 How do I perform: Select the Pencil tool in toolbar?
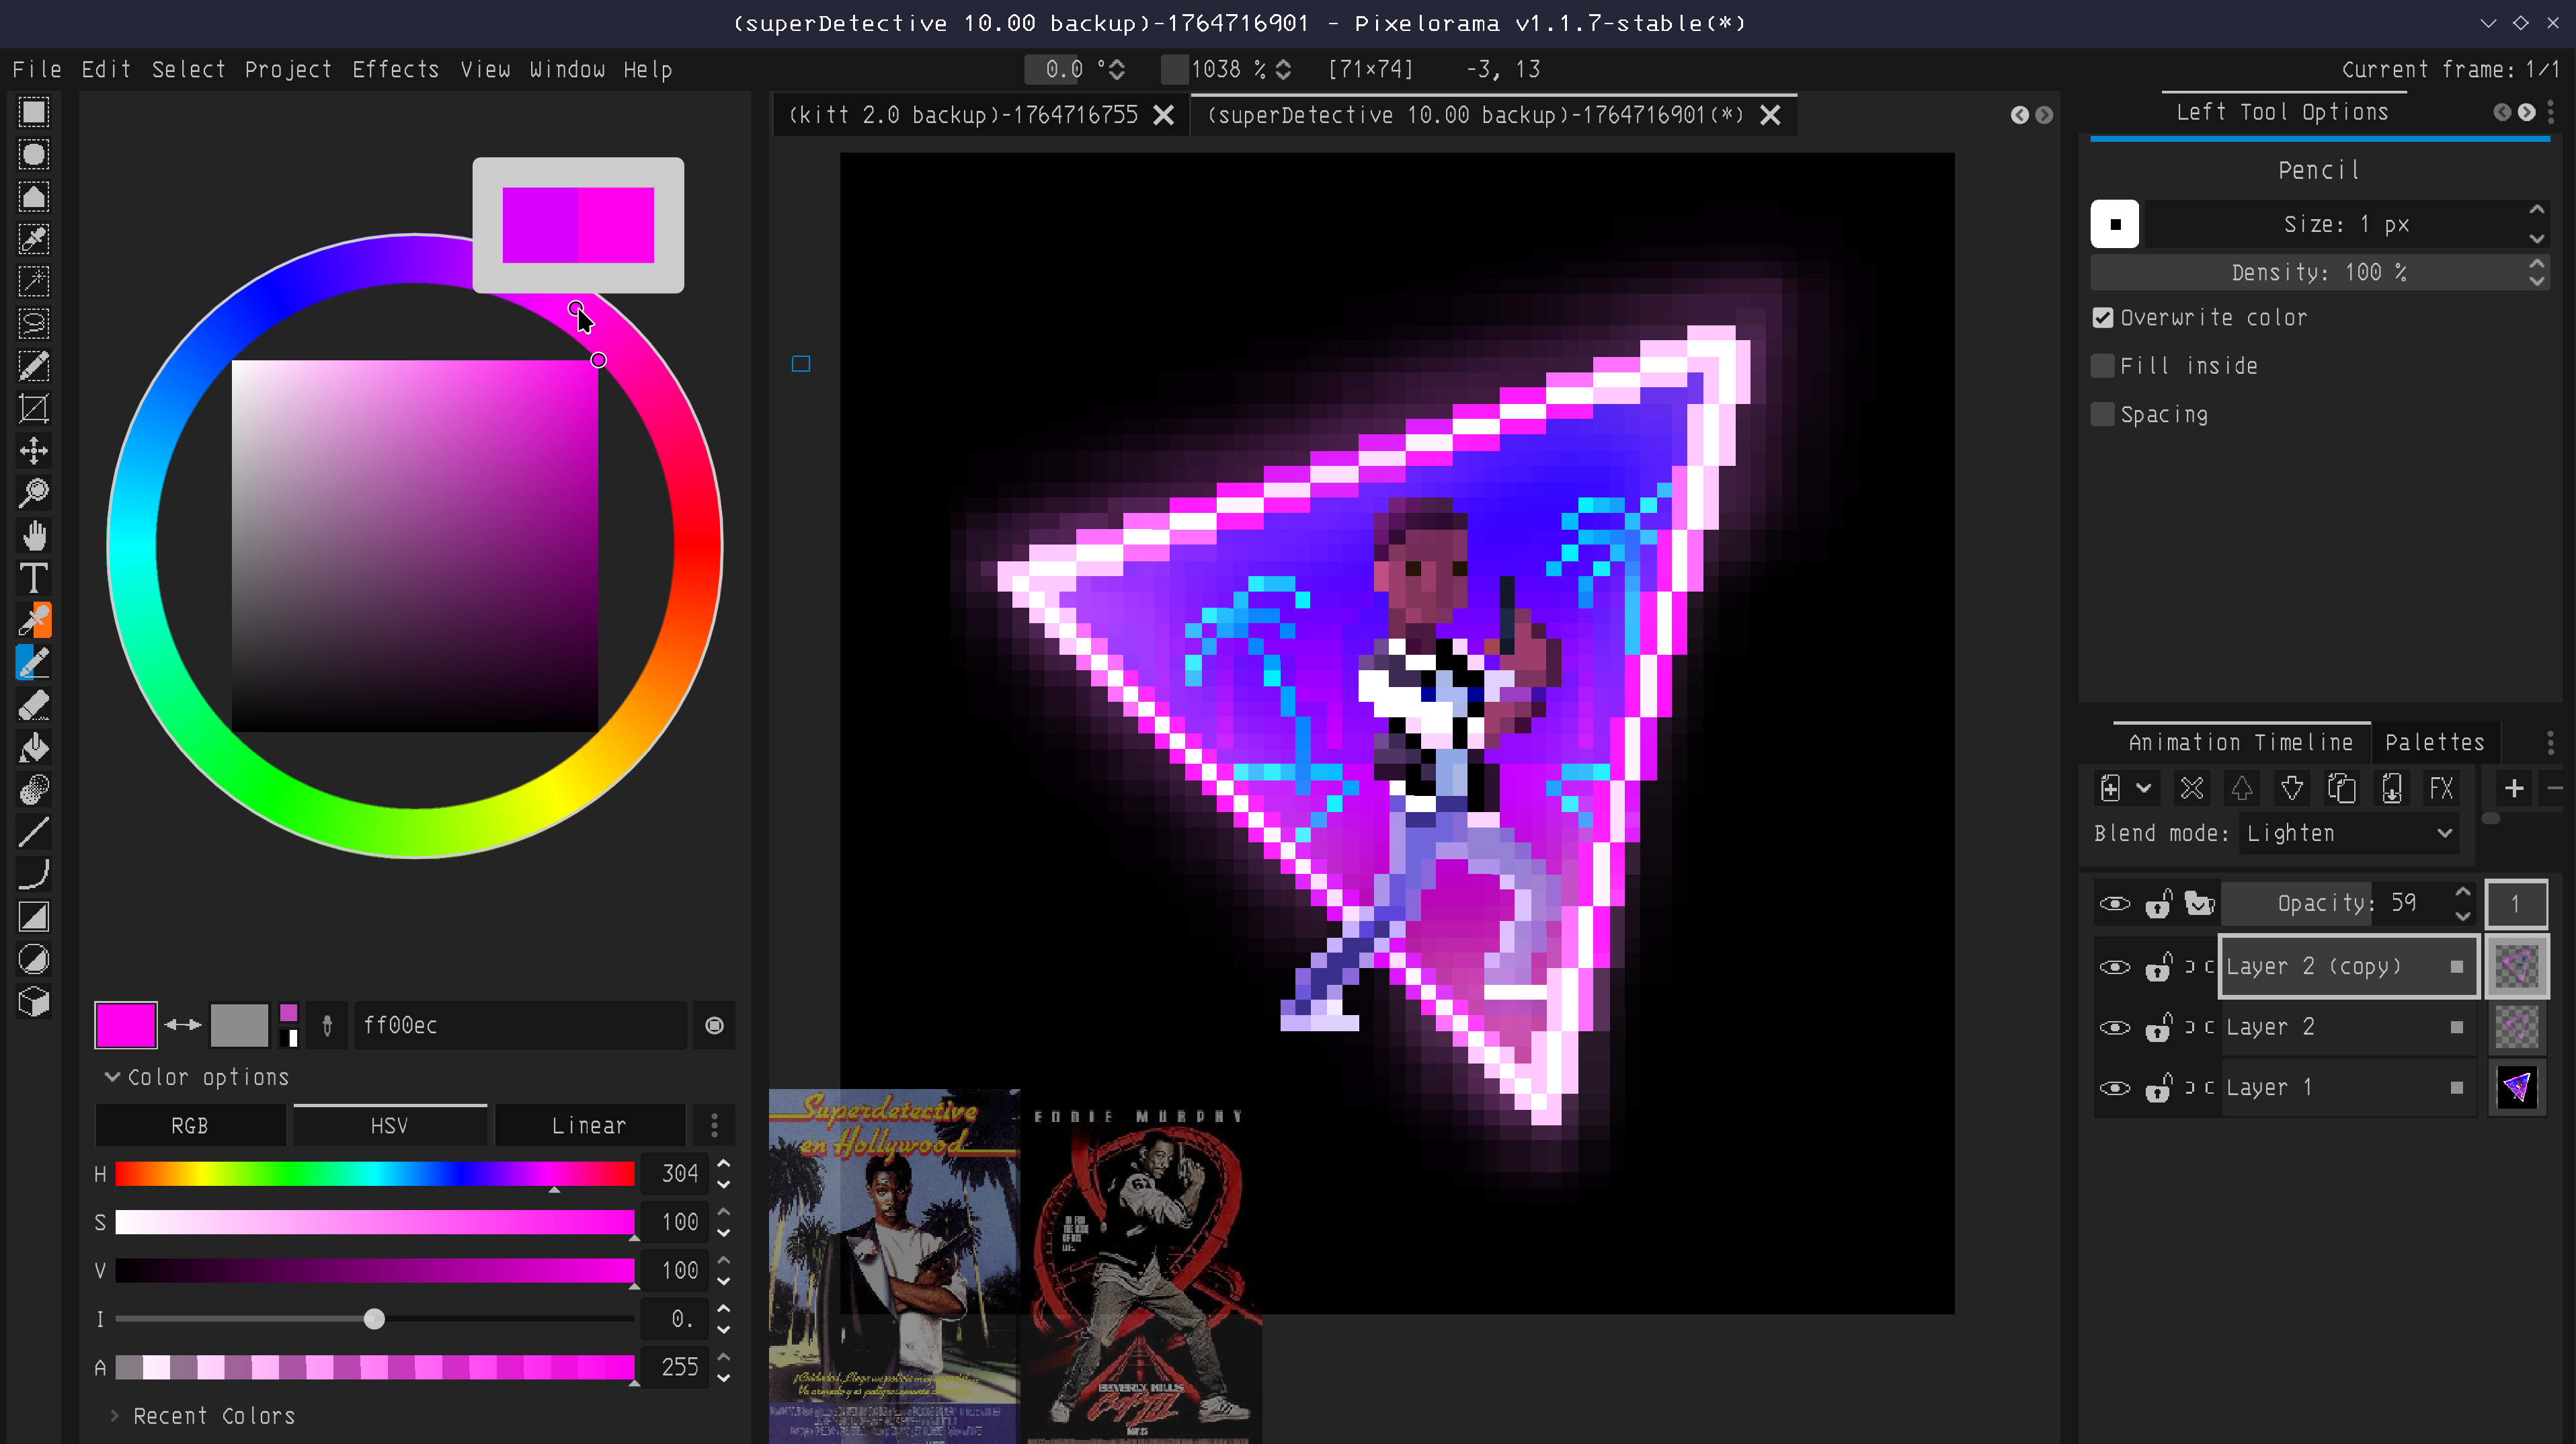33,662
